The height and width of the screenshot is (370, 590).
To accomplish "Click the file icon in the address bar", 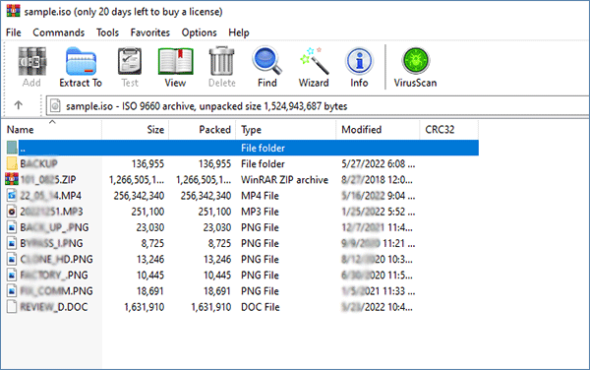I will [x=55, y=105].
